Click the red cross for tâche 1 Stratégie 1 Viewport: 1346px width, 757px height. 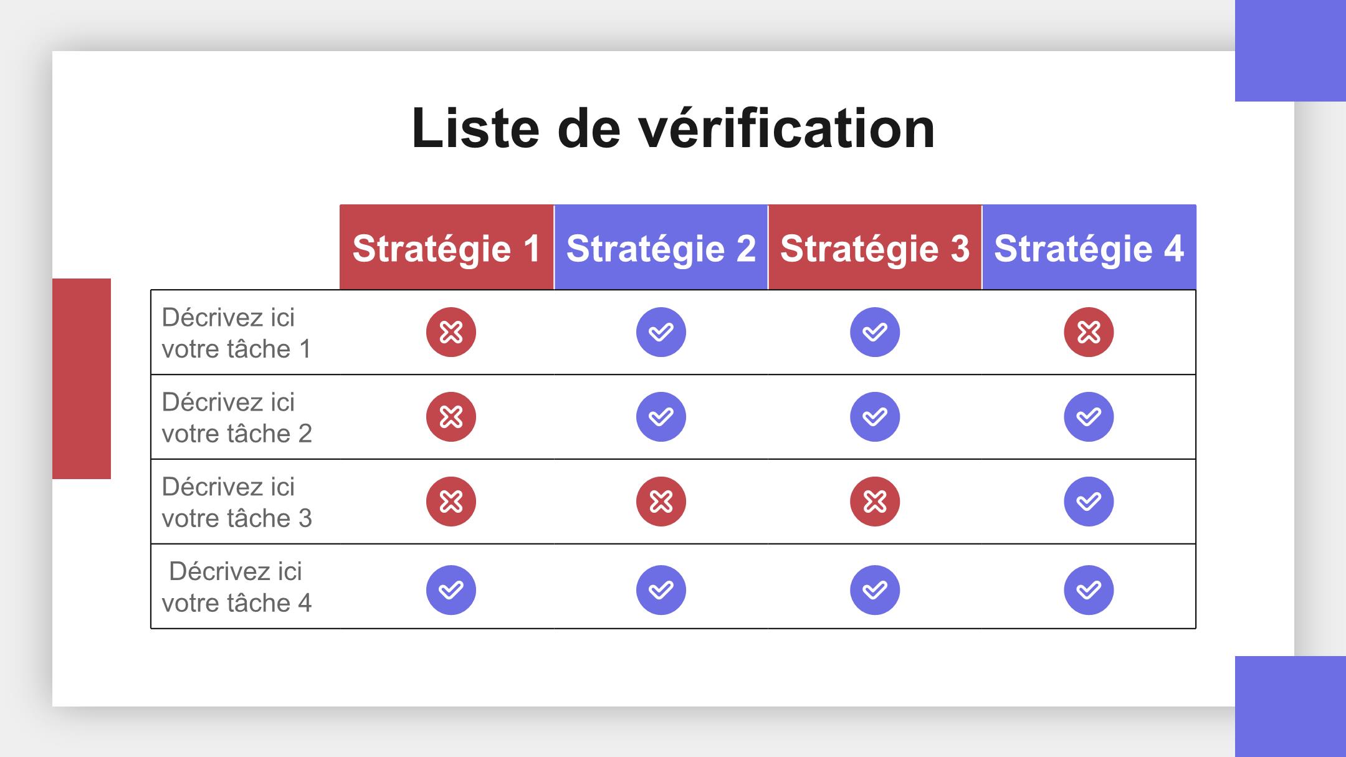click(x=451, y=332)
